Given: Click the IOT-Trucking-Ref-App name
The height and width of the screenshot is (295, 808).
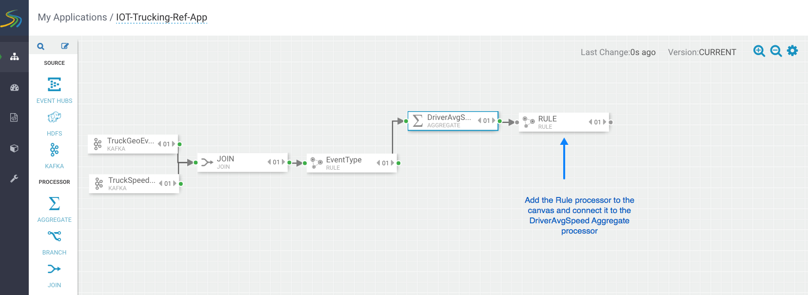Looking at the screenshot, I should [161, 18].
